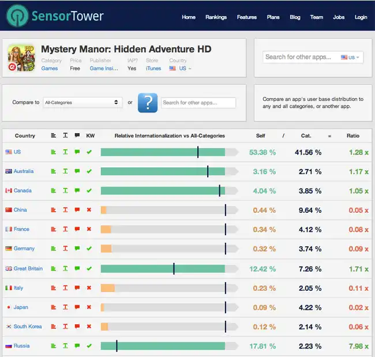Focus the compare 'Search for other apps' field

[x=198, y=103]
